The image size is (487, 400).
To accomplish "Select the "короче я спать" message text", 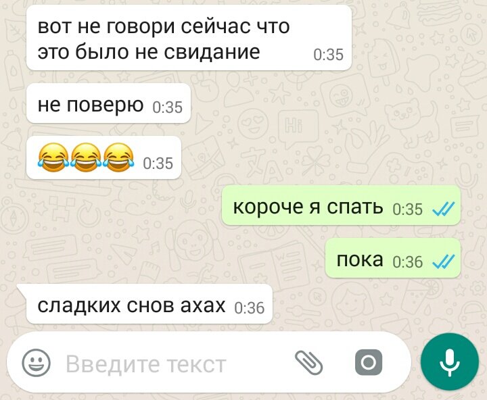I will 308,207.
